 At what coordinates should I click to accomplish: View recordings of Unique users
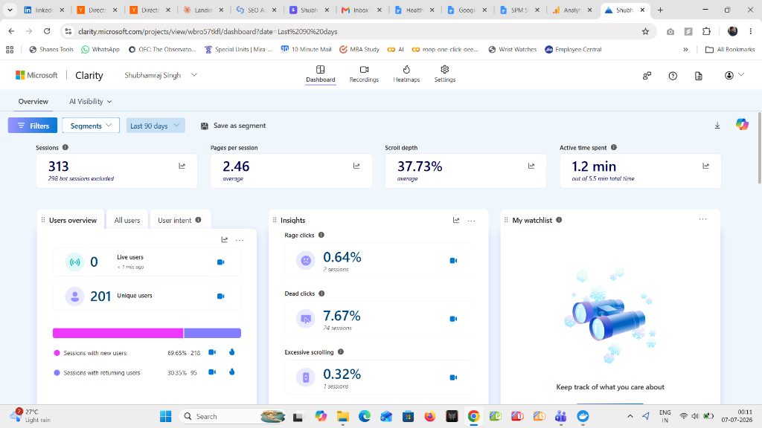coord(220,296)
